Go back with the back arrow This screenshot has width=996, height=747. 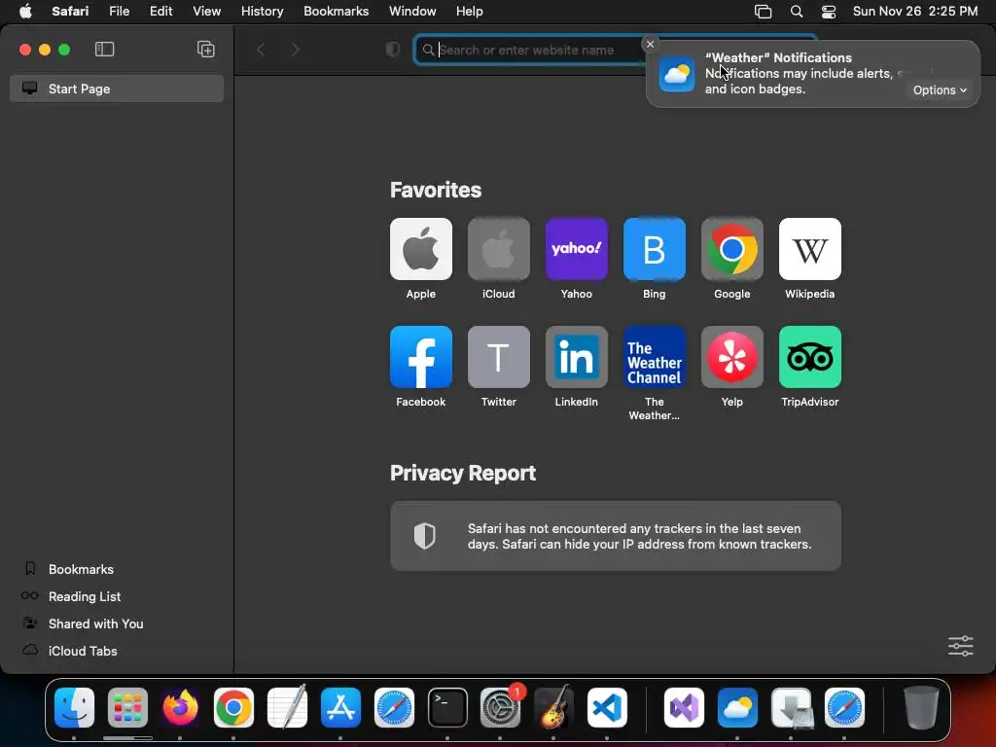pos(261,50)
